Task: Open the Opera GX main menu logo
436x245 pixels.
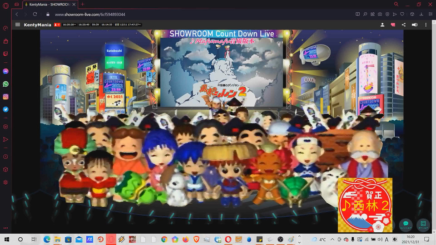Action: tap(5, 5)
